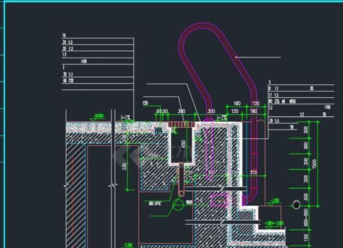Select the i=2% slope annotation
The width and height of the screenshot is (343, 248).
[222, 118]
